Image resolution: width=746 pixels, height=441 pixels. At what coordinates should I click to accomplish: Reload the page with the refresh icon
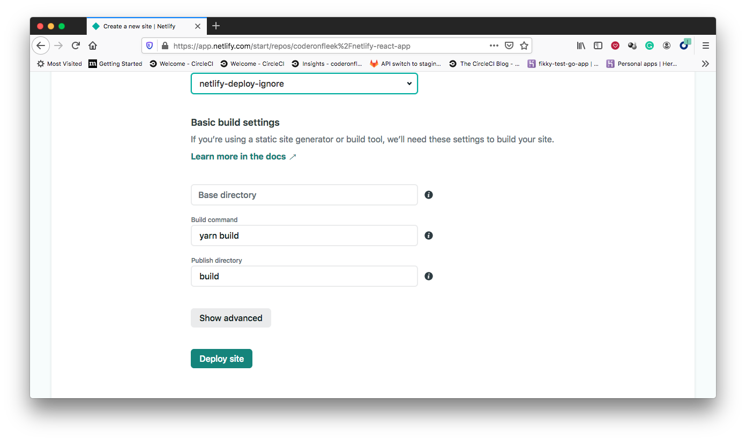point(76,45)
